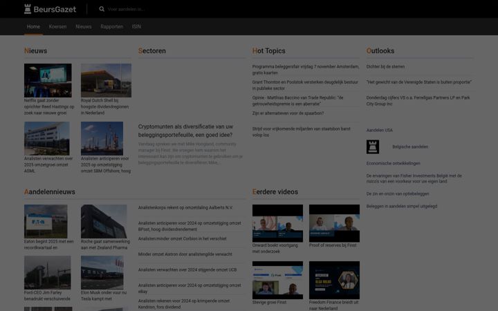Screen dimensions: 498x311
Task: Open Analisten minder omzet Corbion link
Action: click(183, 238)
